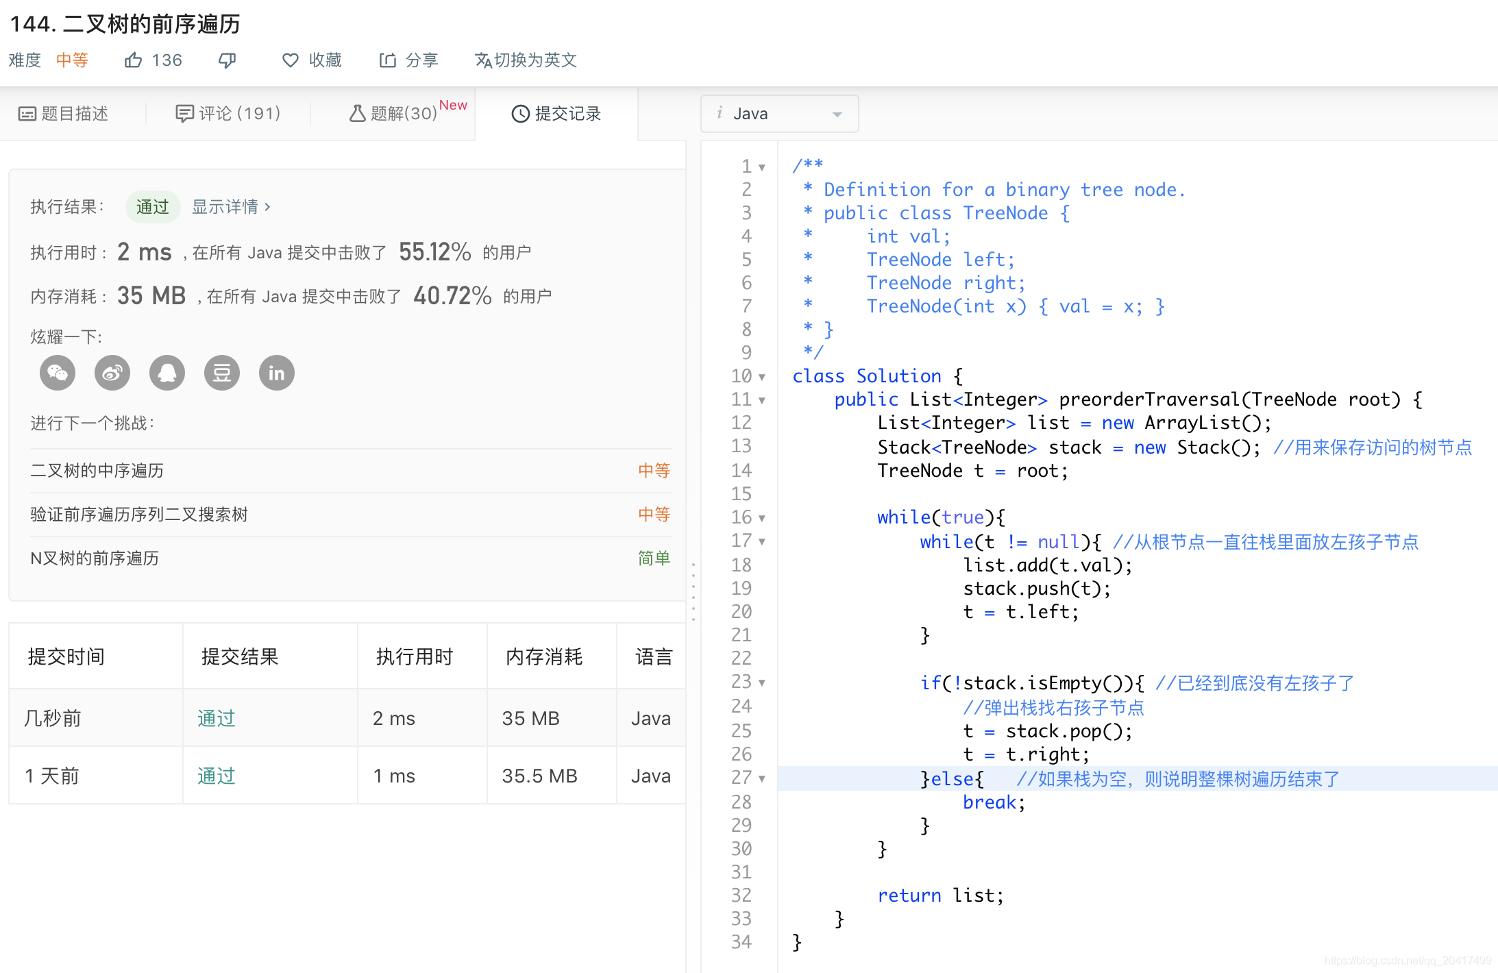Collapse the comment block fold on line 1

tap(762, 167)
